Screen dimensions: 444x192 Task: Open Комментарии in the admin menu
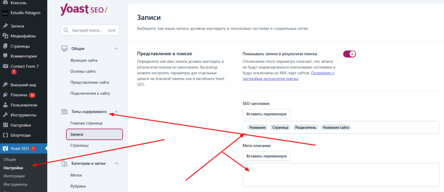pyautogui.click(x=23, y=56)
